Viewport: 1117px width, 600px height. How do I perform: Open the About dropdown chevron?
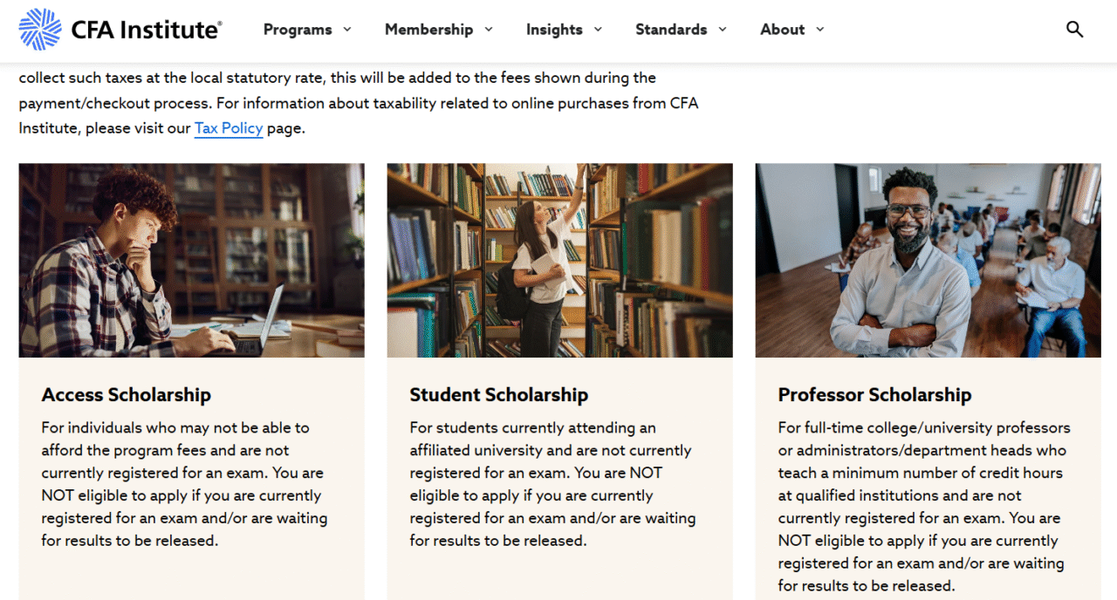(x=819, y=30)
